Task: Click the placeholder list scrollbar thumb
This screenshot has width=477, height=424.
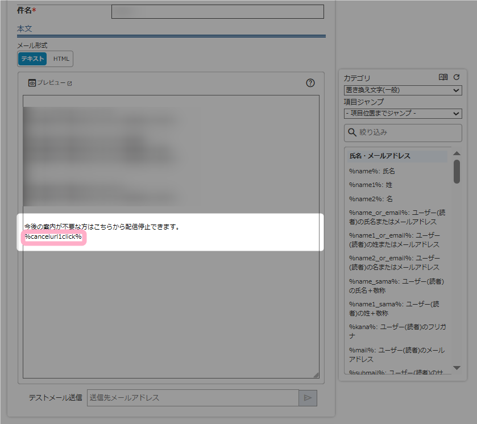Action: 457,172
